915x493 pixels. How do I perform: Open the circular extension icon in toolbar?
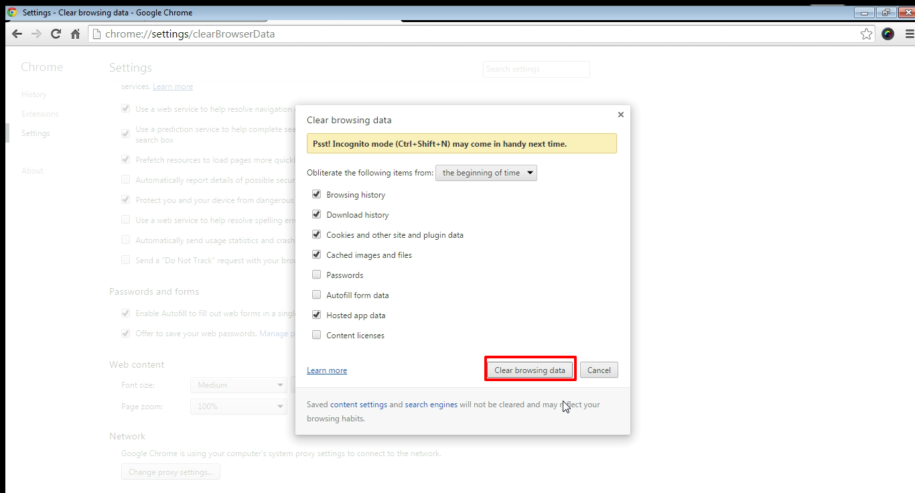(x=888, y=34)
